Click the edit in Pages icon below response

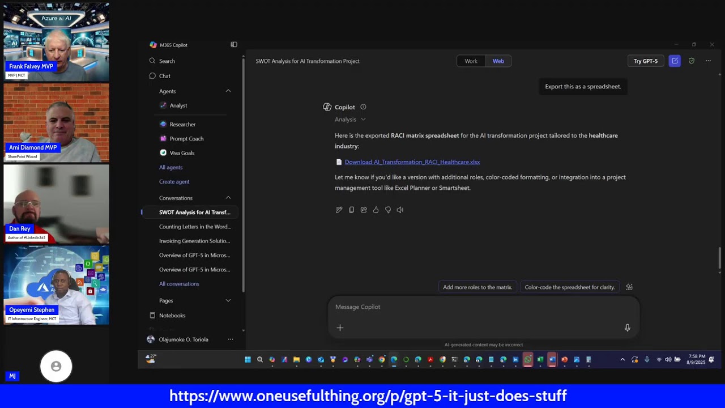[x=339, y=210]
